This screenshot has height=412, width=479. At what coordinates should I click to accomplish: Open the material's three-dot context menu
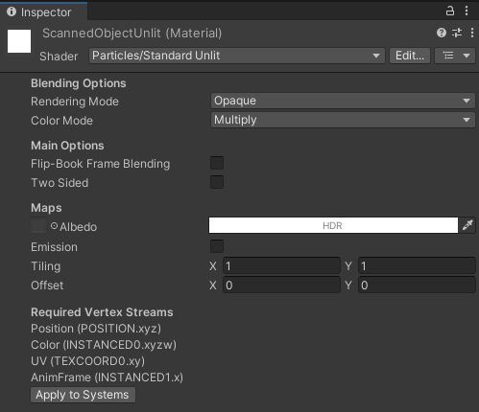pyautogui.click(x=472, y=33)
